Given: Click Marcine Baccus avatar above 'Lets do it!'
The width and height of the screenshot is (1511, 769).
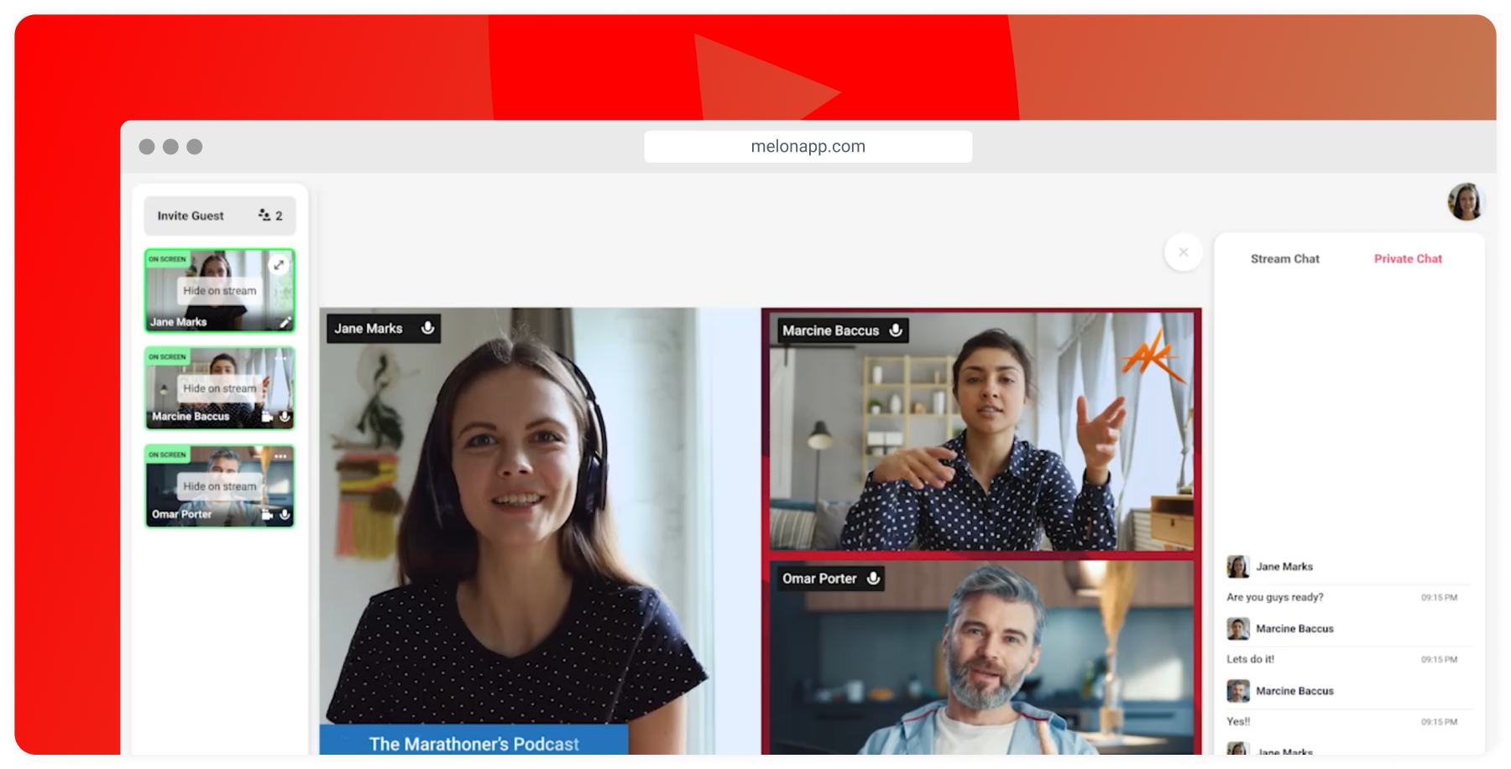Looking at the screenshot, I should [x=1237, y=629].
